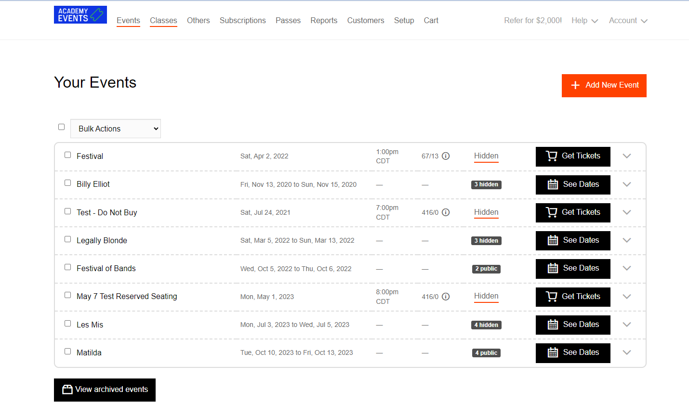Open the Reports menu item
The width and height of the screenshot is (689, 417).
[x=324, y=20]
